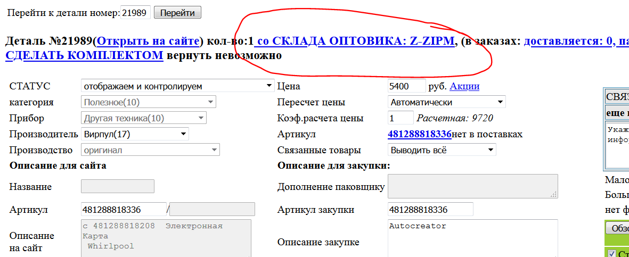This screenshot has width=629, height=257.
Task: Click the Описание на сайт text area
Action: (166, 238)
